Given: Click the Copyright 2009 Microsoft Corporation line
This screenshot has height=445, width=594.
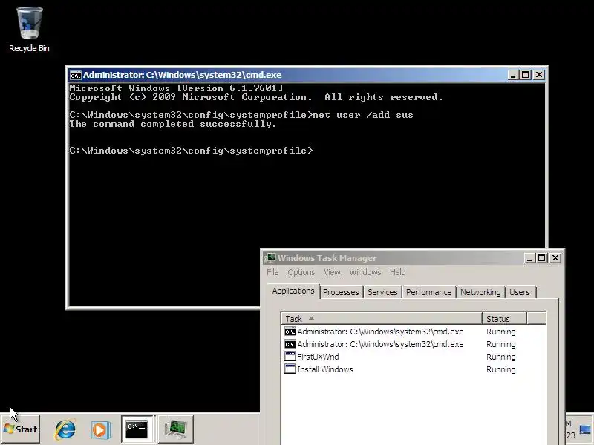Looking at the screenshot, I should (256, 97).
